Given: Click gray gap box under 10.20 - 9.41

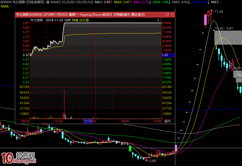Looking at the screenshot, I should (228, 38).
